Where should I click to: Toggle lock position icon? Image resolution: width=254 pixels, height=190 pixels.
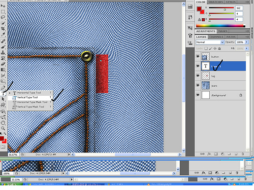pos(215,49)
